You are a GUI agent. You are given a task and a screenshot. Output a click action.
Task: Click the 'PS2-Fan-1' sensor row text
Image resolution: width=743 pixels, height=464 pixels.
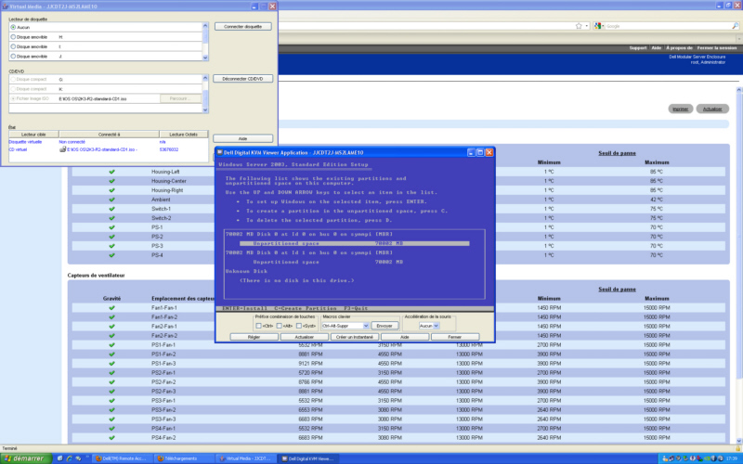point(163,373)
